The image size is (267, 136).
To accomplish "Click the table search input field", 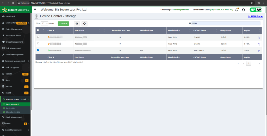I will pos(226,23).
